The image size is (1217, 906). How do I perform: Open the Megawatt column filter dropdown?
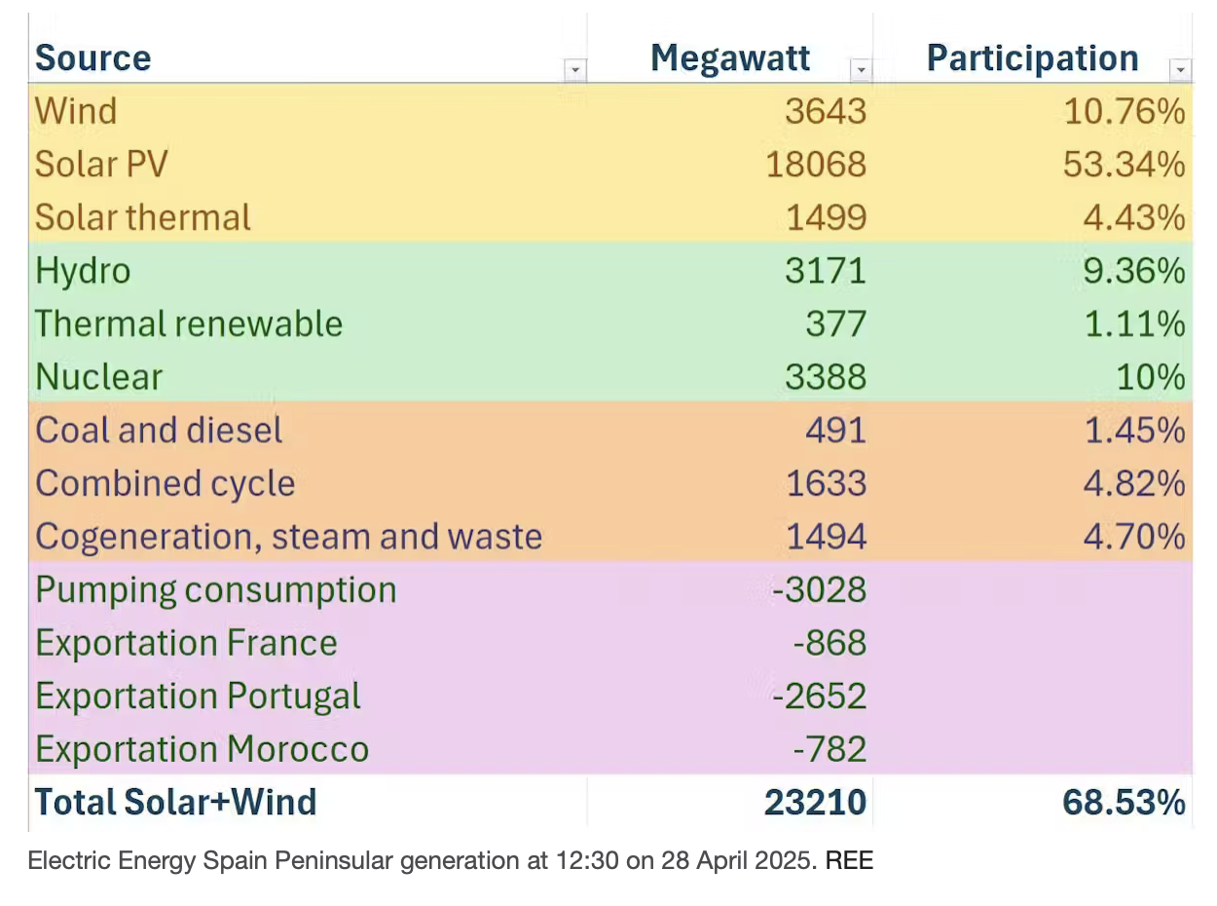[x=861, y=70]
